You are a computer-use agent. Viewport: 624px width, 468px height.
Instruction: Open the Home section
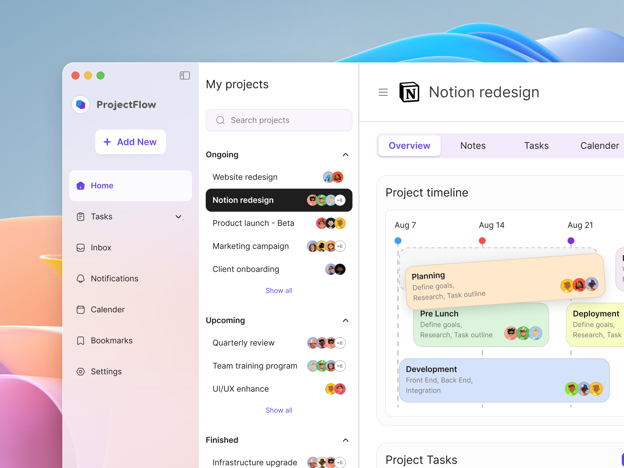[102, 186]
